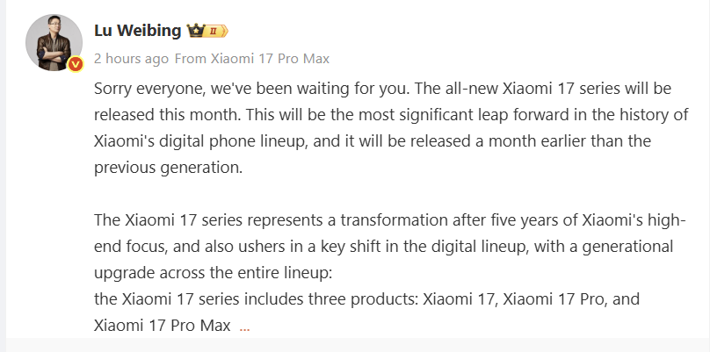Open the '2 hours ago' timestamp link
Viewport: 710px width, 352px height.
click(131, 59)
